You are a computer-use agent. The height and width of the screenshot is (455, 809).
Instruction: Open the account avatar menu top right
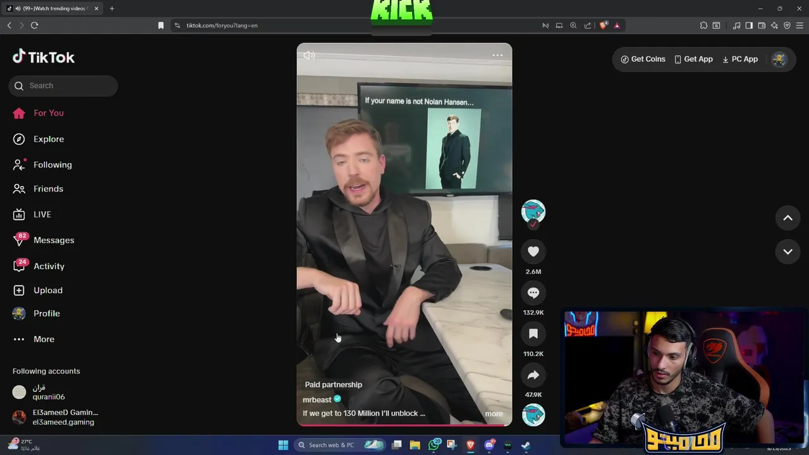tap(779, 59)
